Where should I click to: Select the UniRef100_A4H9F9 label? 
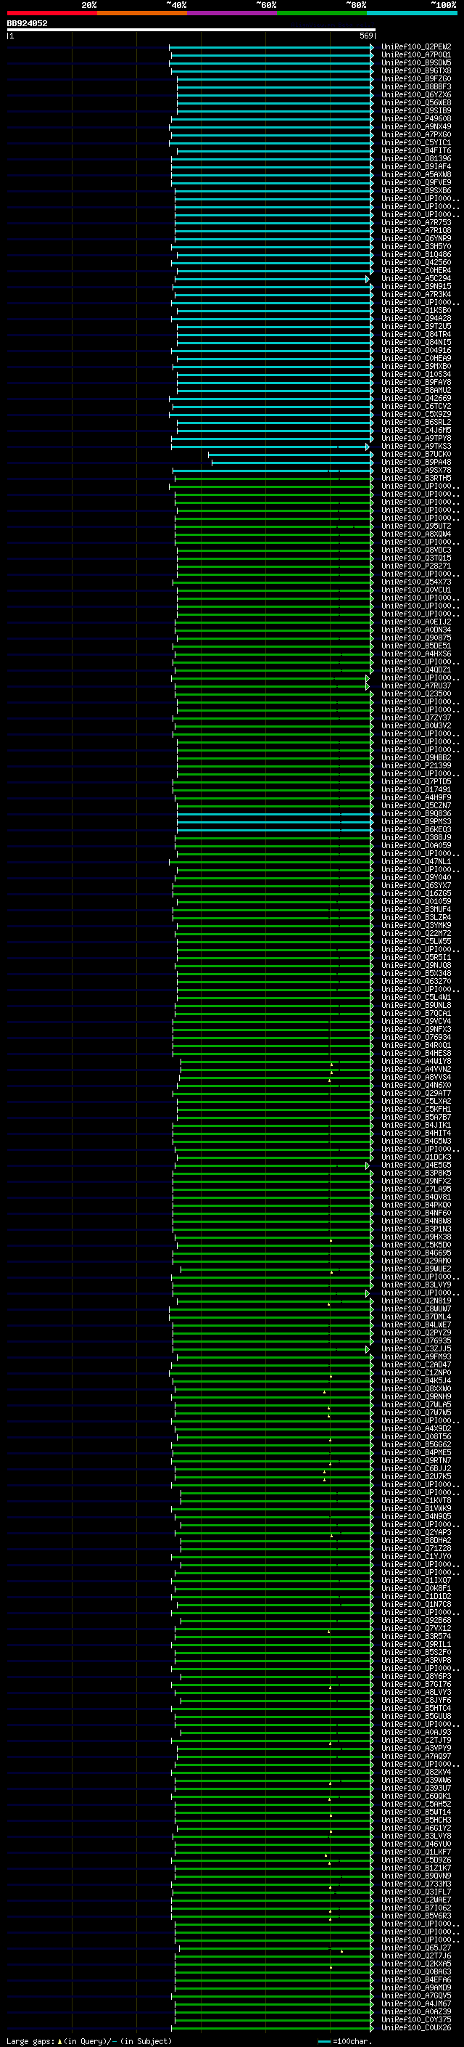[x=415, y=798]
